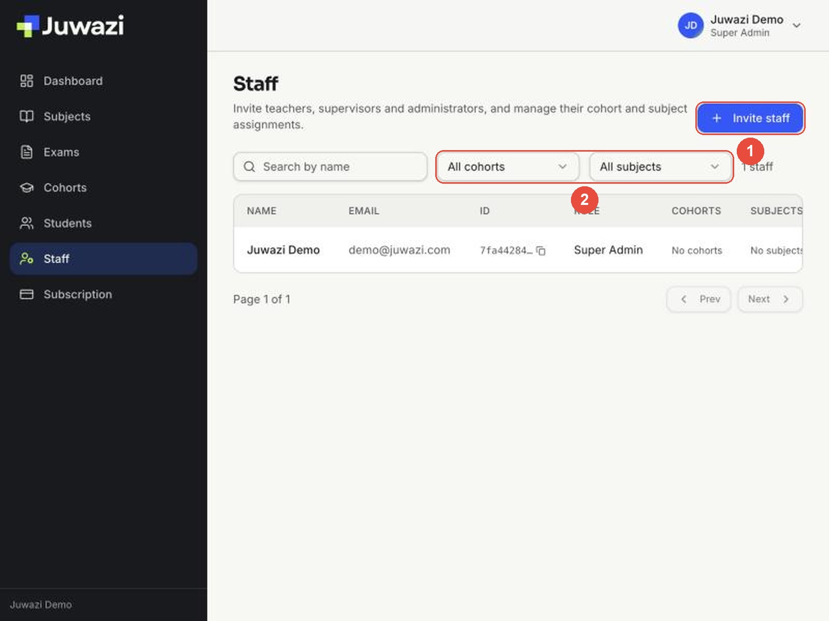The width and height of the screenshot is (829, 621).
Task: Click the Super Admin role cell
Action: coord(608,250)
